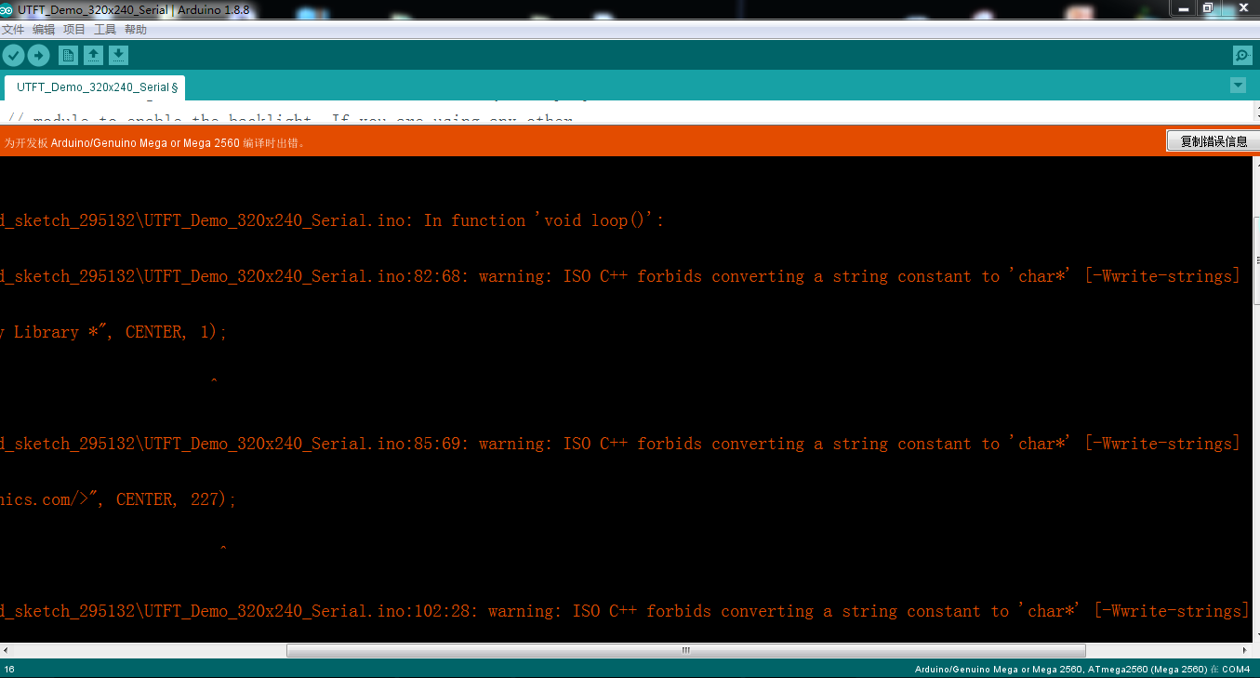Image resolution: width=1260 pixels, height=678 pixels.
Task: Click the 'Library *", CENTER, 1);' line
Action: click(113, 332)
